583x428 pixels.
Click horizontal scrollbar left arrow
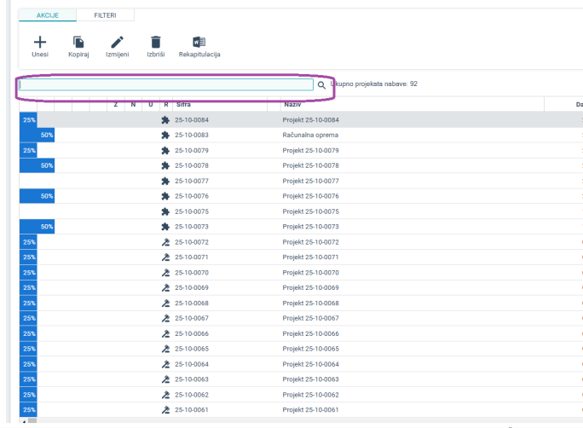coord(22,422)
